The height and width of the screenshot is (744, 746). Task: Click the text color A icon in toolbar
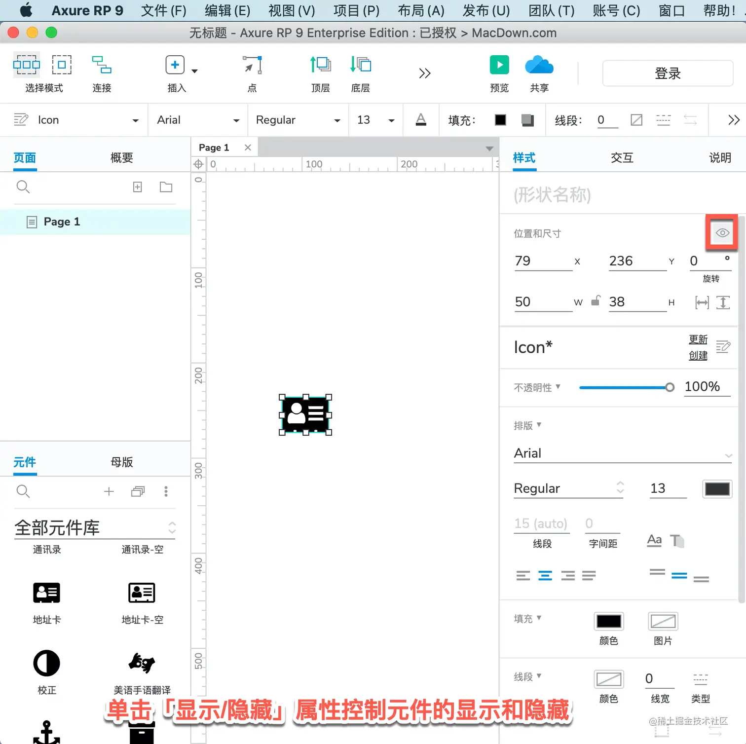click(x=421, y=120)
